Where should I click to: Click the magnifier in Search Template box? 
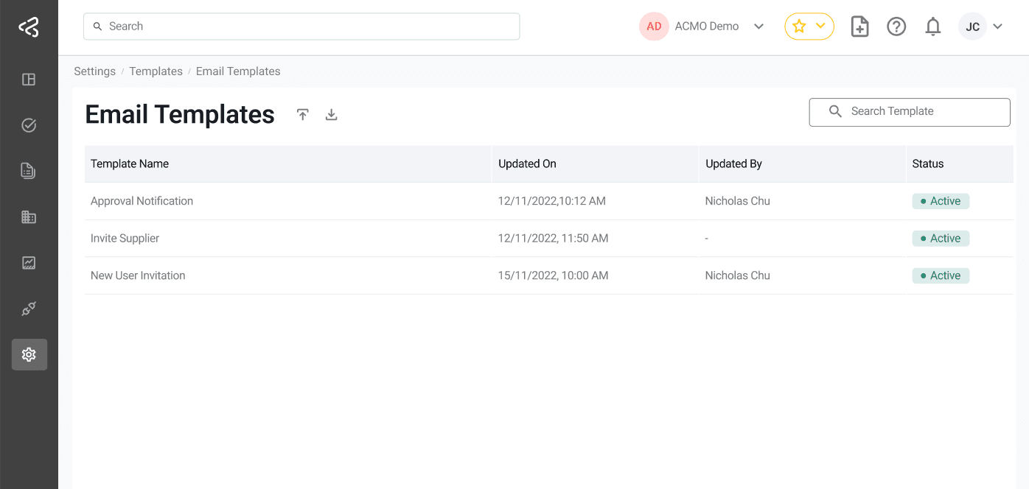click(835, 111)
